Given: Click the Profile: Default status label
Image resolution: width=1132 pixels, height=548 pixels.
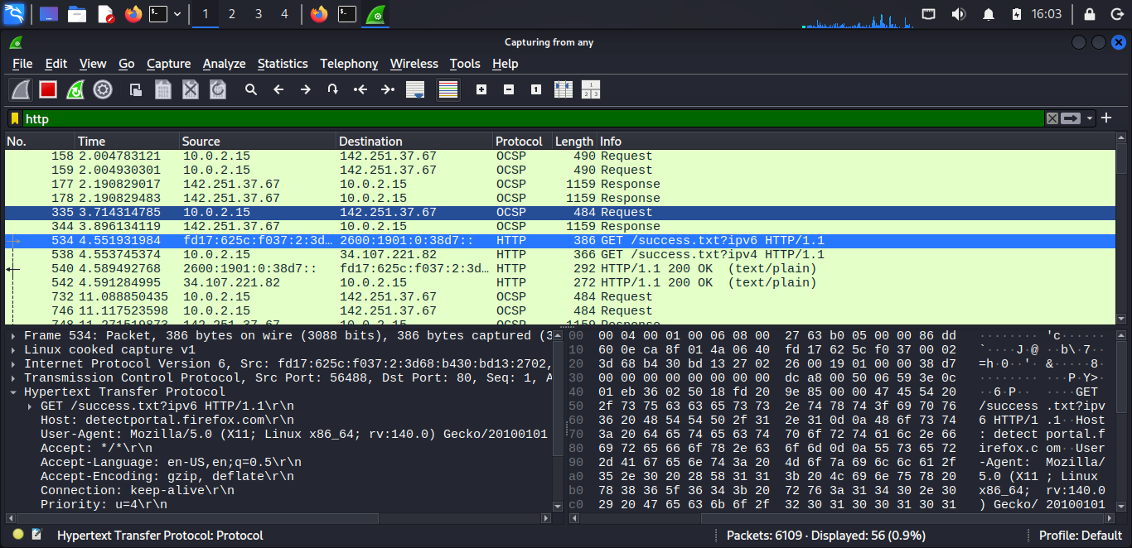Looking at the screenshot, I should pos(1080,536).
